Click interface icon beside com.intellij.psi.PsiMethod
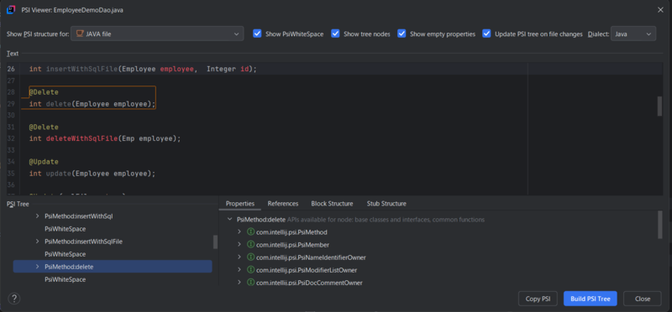672x312 pixels. (x=251, y=232)
